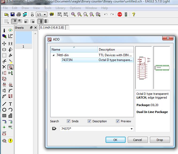Click the Go traffic light icon

pos(126,14)
